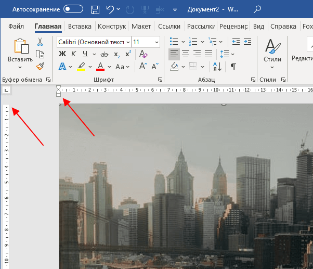Viewport: 313px width, 269px height.
Task: Apply strikethrough formatting
Action: [x=105, y=54]
